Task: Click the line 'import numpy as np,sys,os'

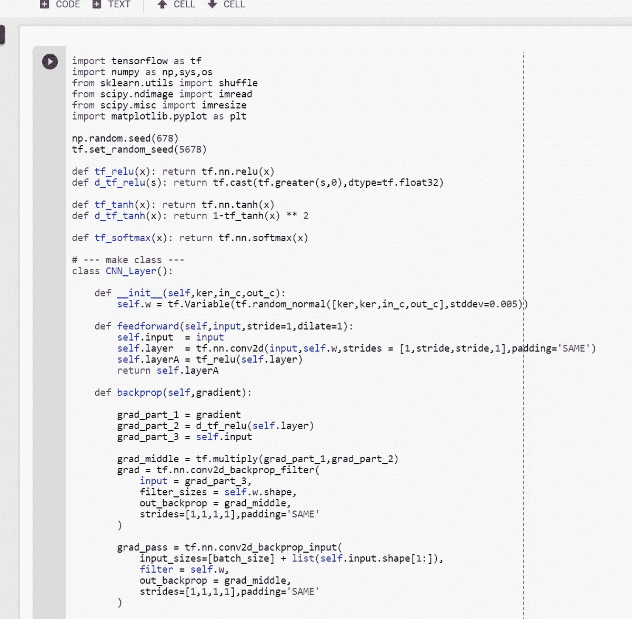Action: [x=143, y=72]
